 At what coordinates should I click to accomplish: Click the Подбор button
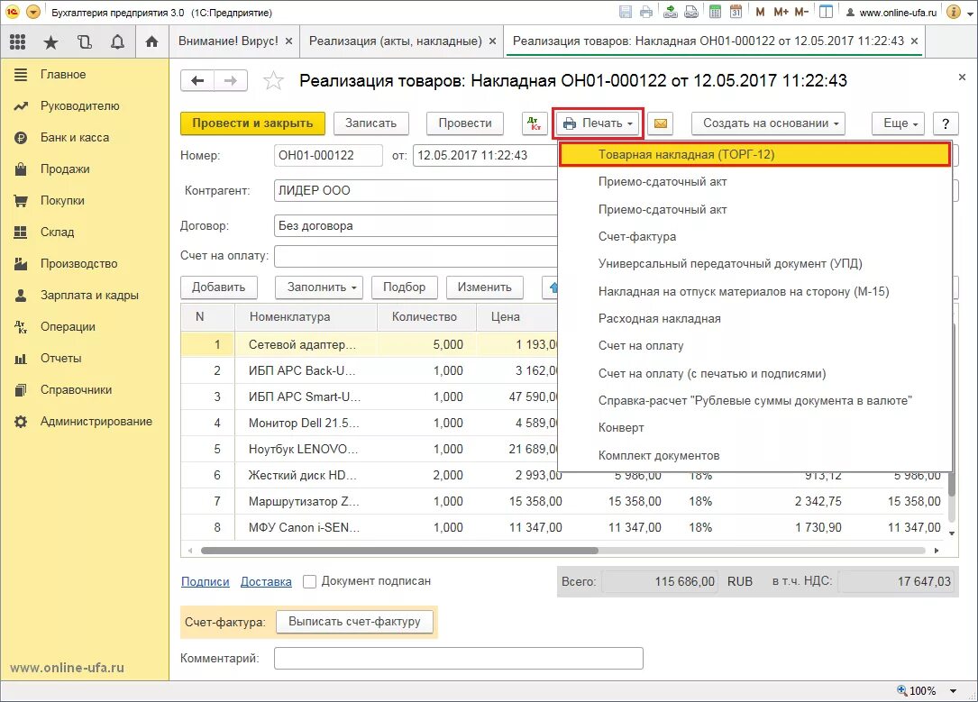pyautogui.click(x=404, y=287)
